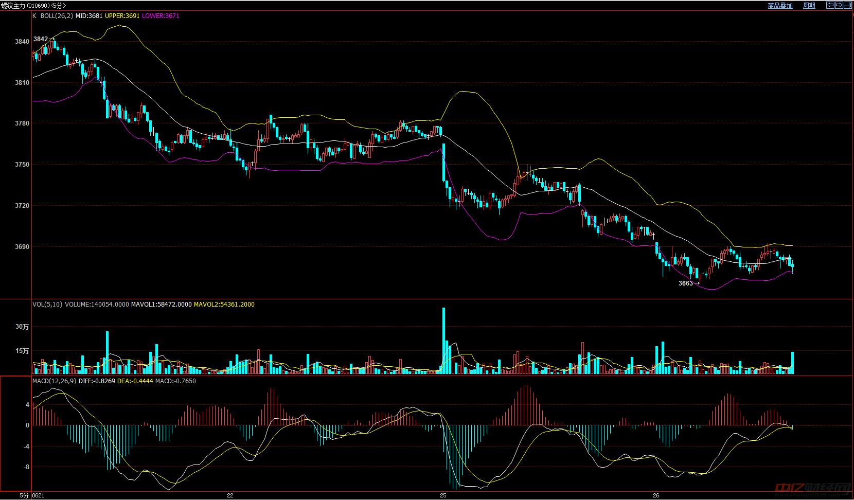The width and height of the screenshot is (854, 500).
Task: Click the 5分 period label at bottom left
Action: tap(24, 496)
